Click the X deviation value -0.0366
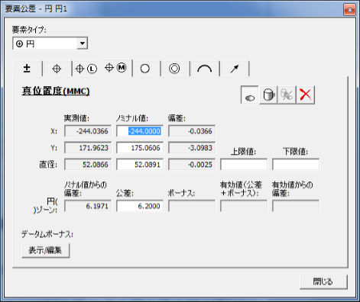Screen dimensions: 360x302 click(192, 131)
